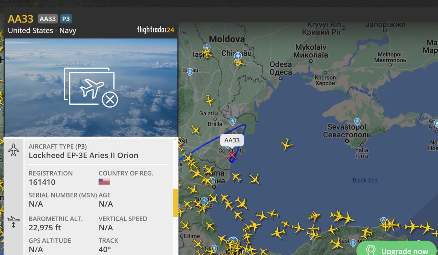The width and height of the screenshot is (438, 255).
Task: Click the Kherson city label
Action: click(x=325, y=80)
